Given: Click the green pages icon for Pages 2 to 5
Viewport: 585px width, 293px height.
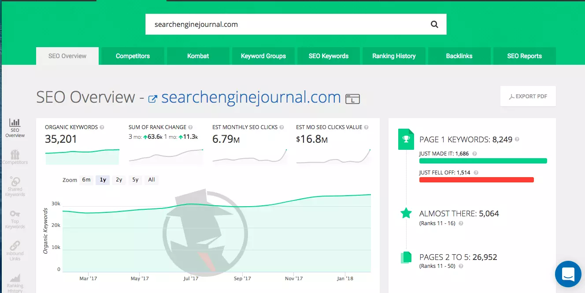Looking at the screenshot, I should (406, 257).
